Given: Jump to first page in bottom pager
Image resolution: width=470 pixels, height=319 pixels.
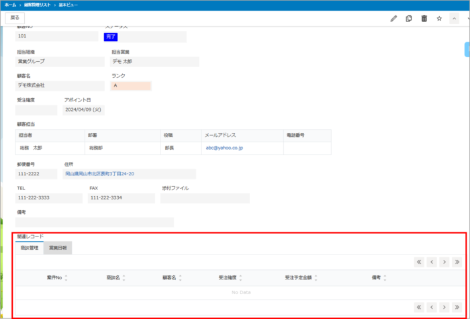Looking at the screenshot, I should [x=419, y=307].
